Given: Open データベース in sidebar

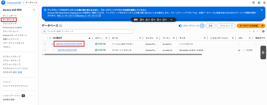Looking at the screenshot, I should 9,19.
